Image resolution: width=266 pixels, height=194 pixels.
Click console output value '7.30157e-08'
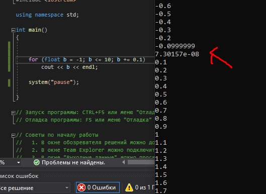[x=177, y=54]
